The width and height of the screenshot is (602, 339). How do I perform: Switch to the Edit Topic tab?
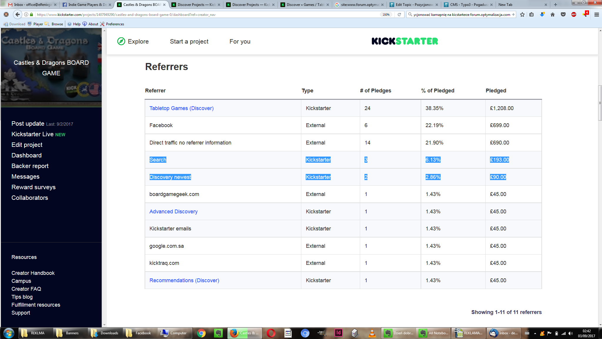(414, 5)
